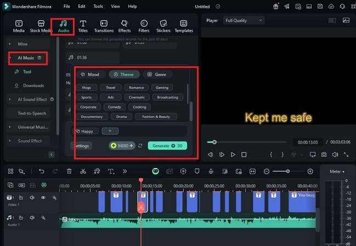The image size is (356, 246).
Task: Zoom in the timeline
Action: 310,171
